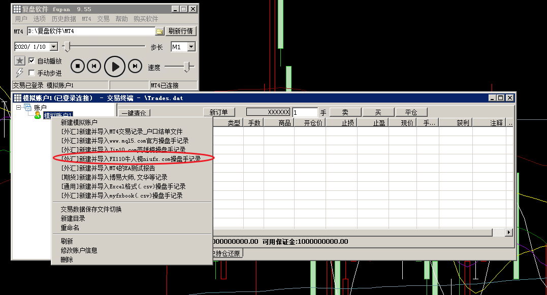Enable the 手动步进 checkbox

point(31,73)
